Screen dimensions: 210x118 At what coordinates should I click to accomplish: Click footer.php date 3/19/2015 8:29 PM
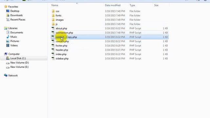[115, 46]
